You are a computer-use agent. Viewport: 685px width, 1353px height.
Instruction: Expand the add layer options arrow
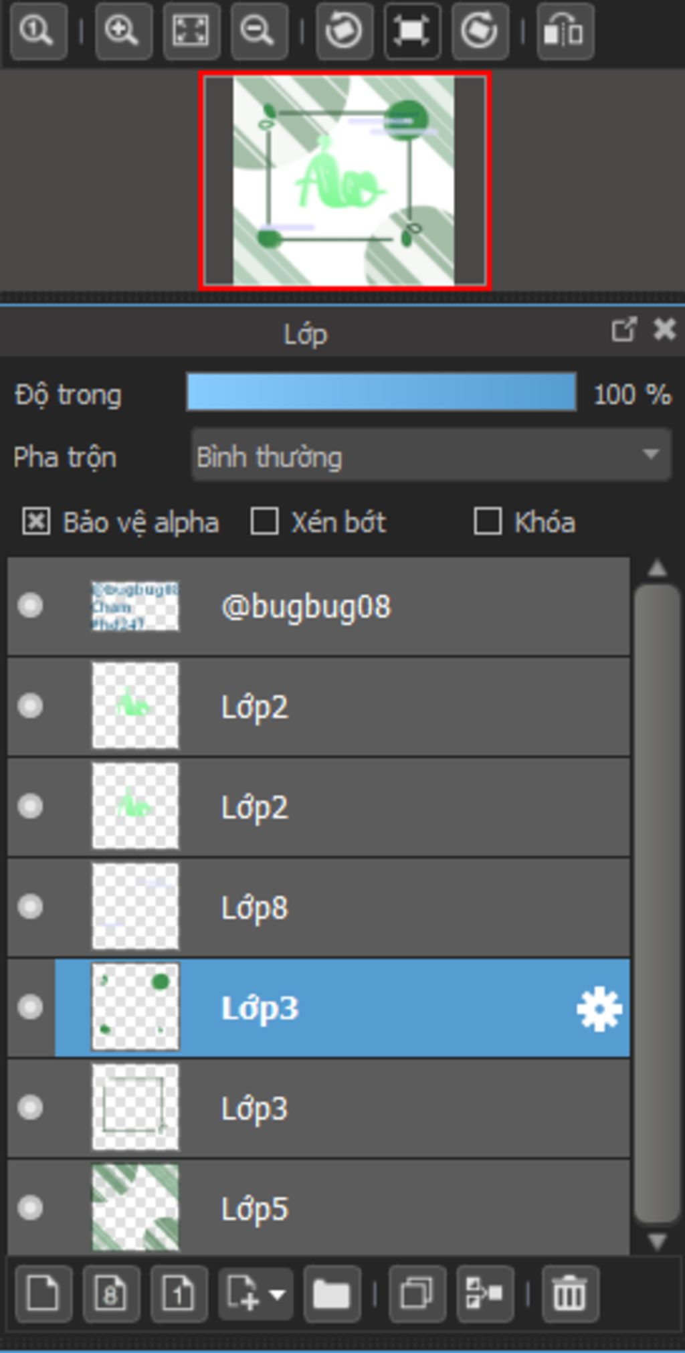pyautogui.click(x=276, y=1294)
